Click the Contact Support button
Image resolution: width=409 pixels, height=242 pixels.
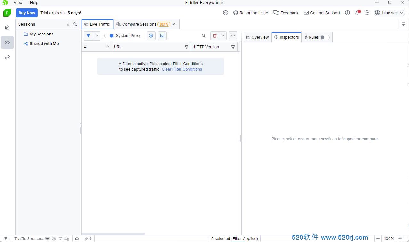(x=322, y=13)
